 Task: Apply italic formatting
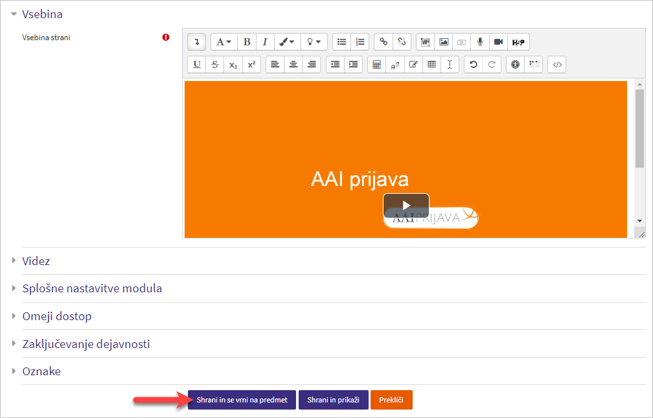(265, 41)
